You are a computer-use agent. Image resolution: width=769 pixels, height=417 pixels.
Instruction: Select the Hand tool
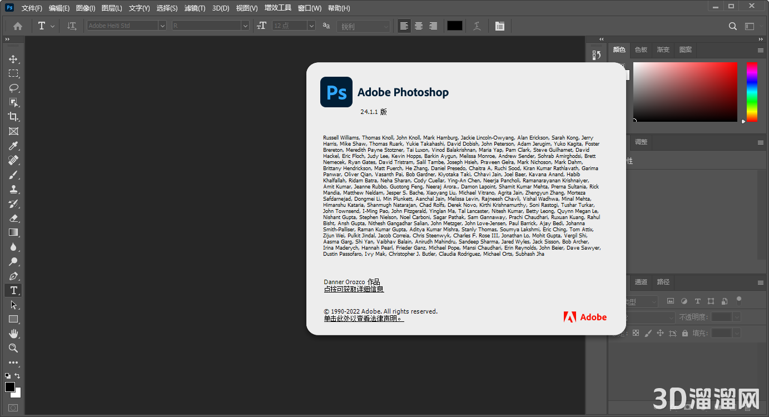pyautogui.click(x=13, y=334)
